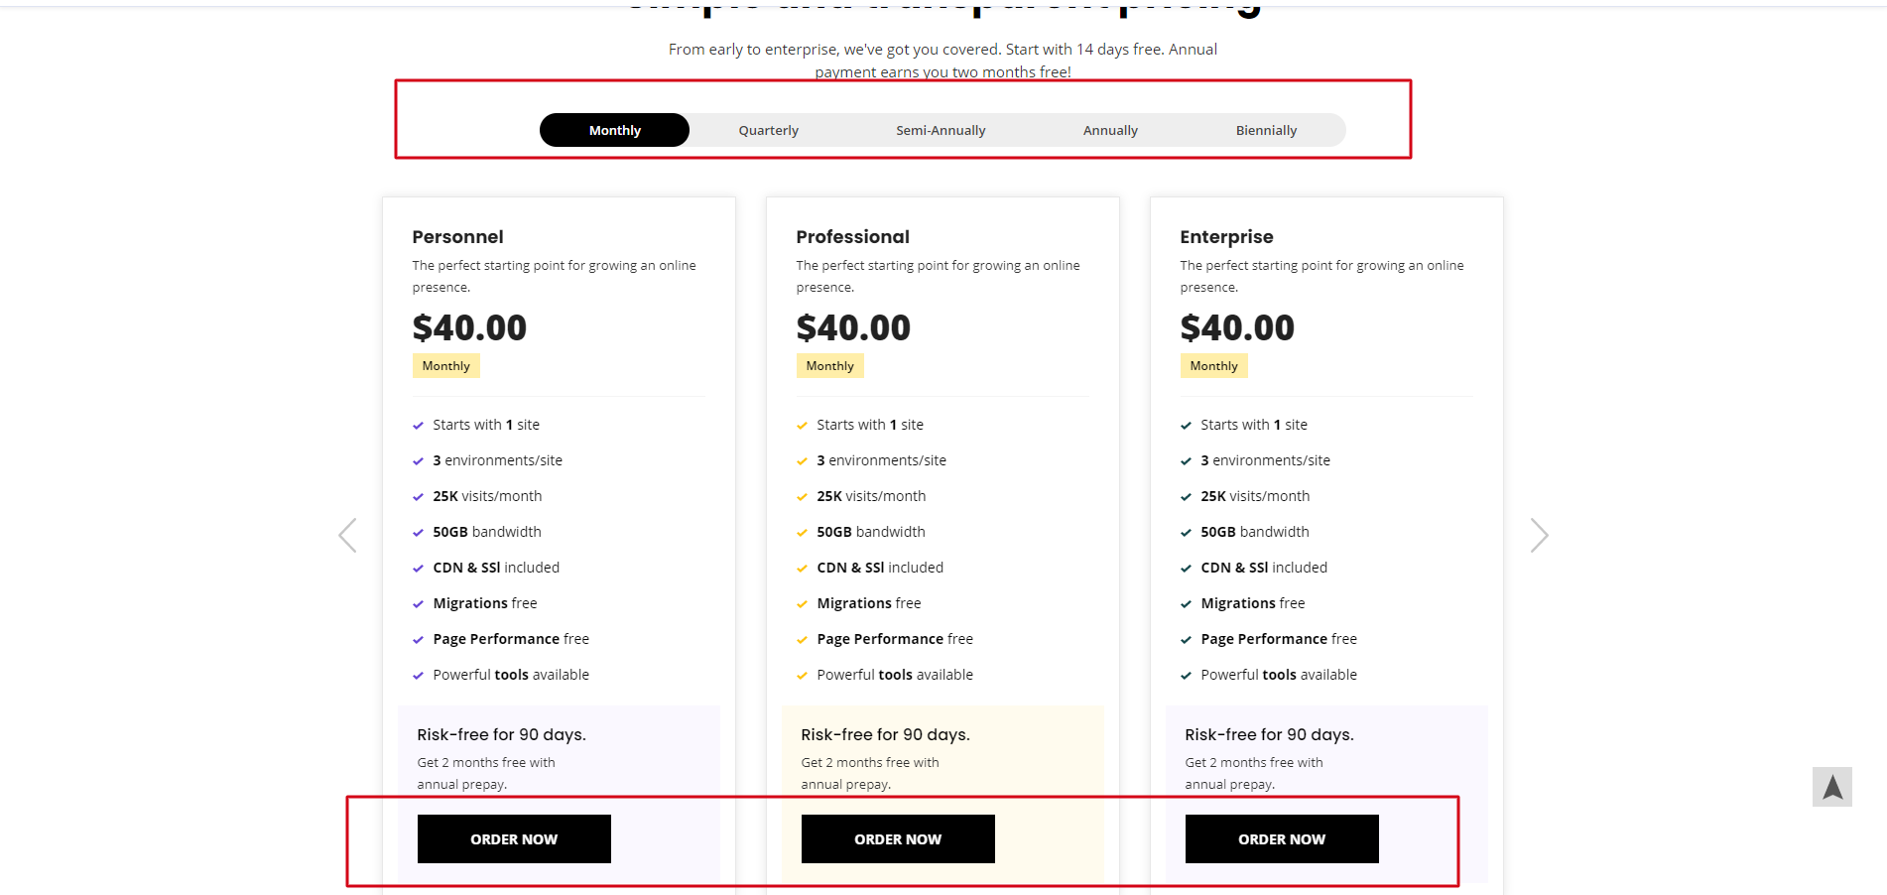Image resolution: width=1887 pixels, height=895 pixels.
Task: Click the Enterprise plan heading
Action: (x=1226, y=237)
